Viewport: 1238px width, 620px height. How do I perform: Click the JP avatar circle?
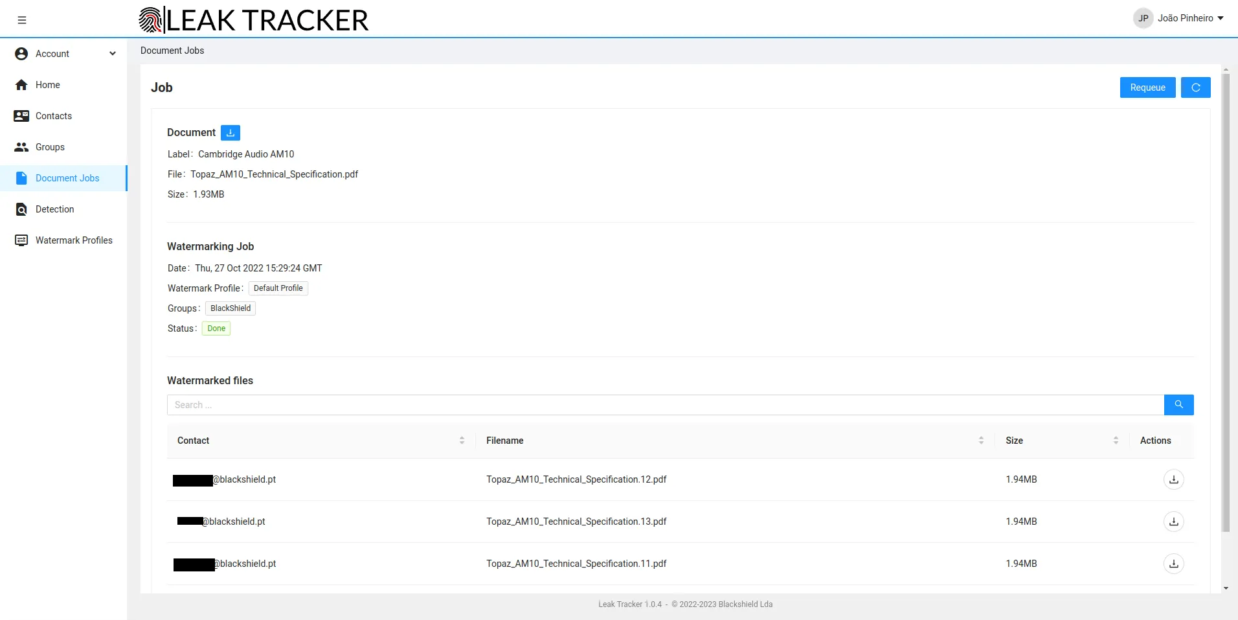click(1143, 18)
